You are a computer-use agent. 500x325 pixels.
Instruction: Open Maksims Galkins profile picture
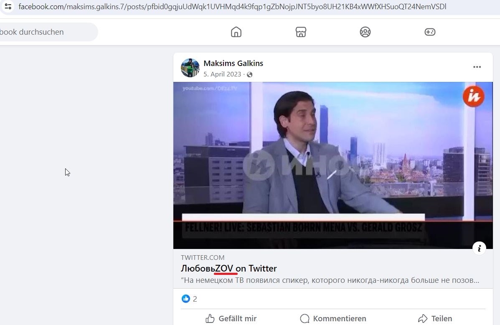(190, 68)
